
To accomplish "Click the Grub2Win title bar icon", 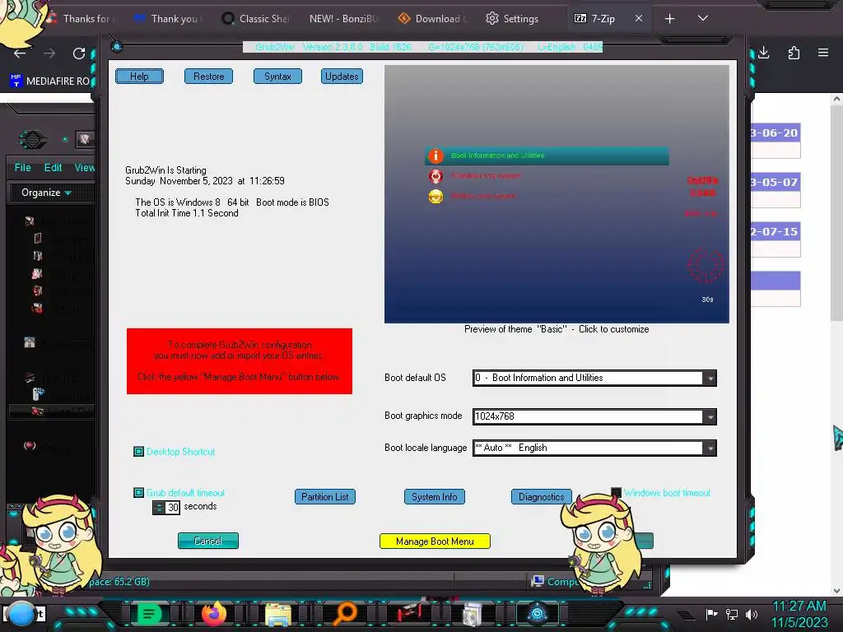I will (x=117, y=47).
